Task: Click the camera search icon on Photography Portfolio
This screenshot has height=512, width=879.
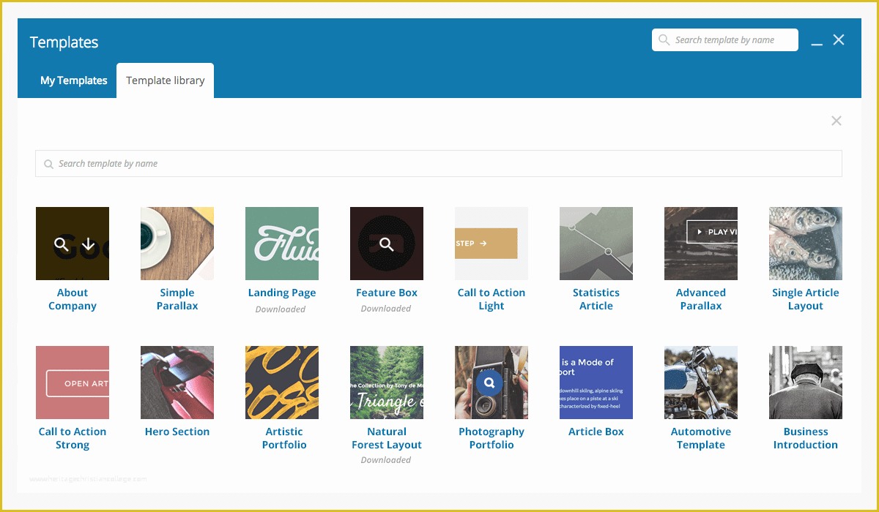Action: click(491, 382)
